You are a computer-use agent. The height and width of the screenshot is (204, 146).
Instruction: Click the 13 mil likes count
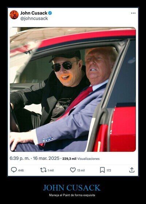(81, 170)
